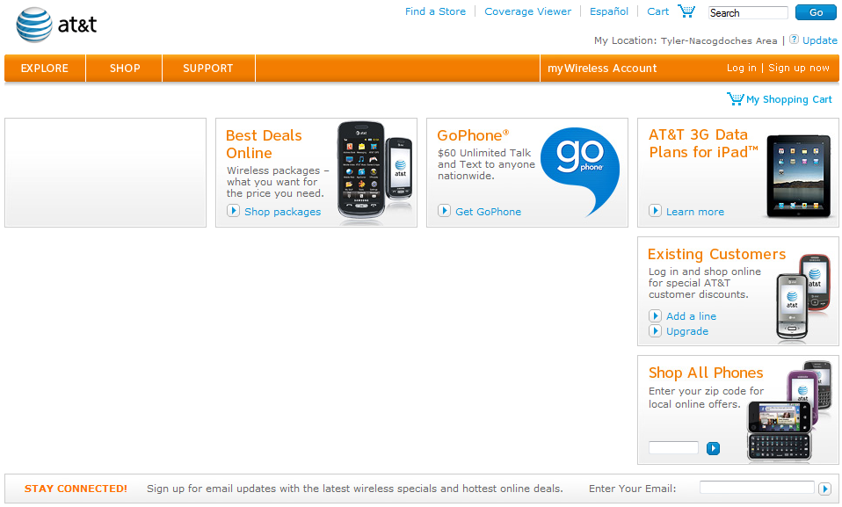
Task: Click arrow icon next to Get GoPhone
Action: [444, 211]
